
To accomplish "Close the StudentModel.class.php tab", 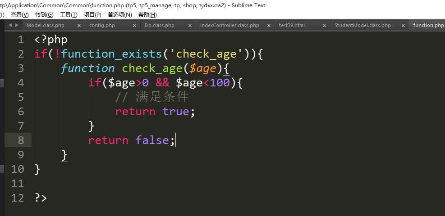I will [x=401, y=26].
